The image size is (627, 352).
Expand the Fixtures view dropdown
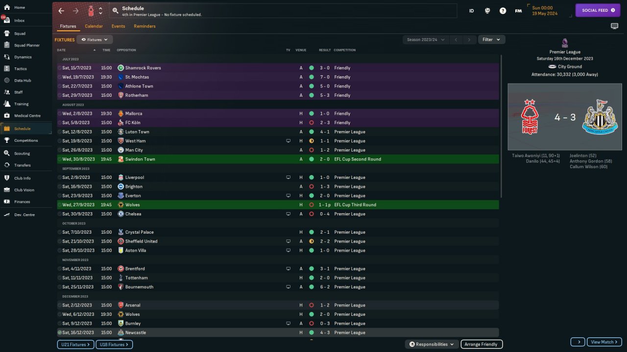coord(95,40)
